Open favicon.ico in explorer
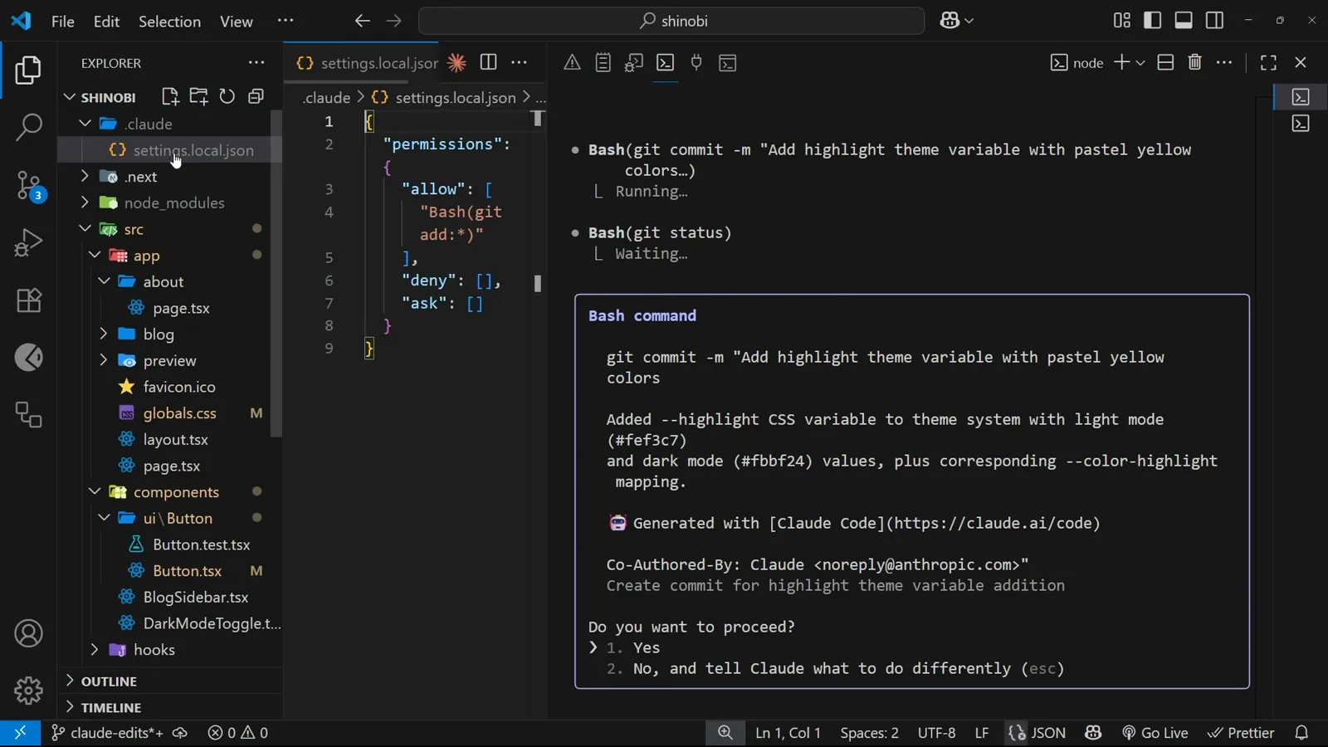Viewport: 1328px width, 747px height. [x=178, y=387]
